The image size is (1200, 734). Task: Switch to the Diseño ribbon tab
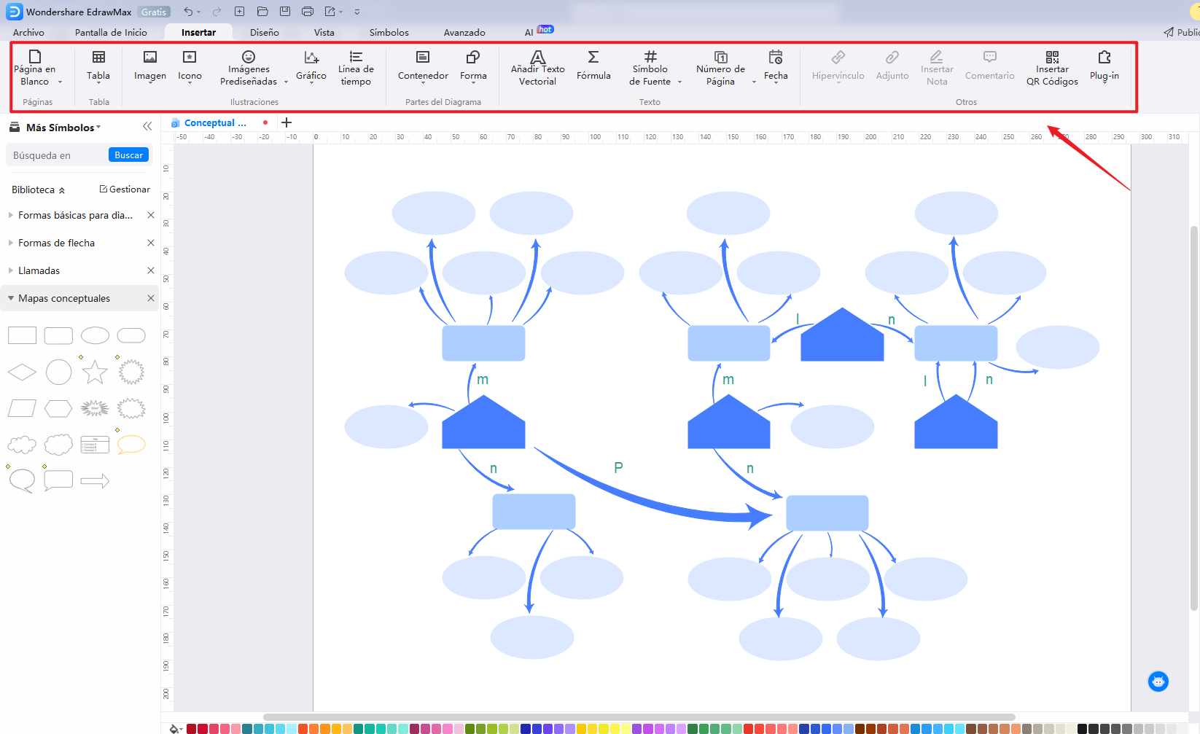pos(264,32)
